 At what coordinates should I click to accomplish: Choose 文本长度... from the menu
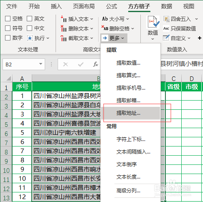(x=131, y=177)
